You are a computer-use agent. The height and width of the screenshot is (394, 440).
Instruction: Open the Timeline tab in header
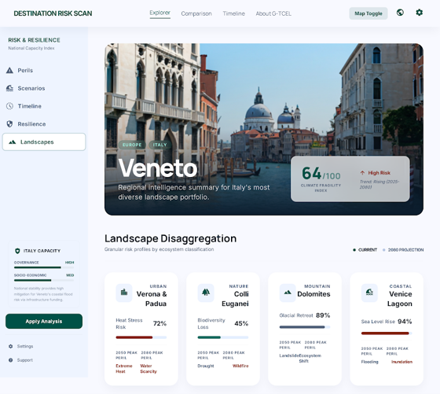coord(234,13)
